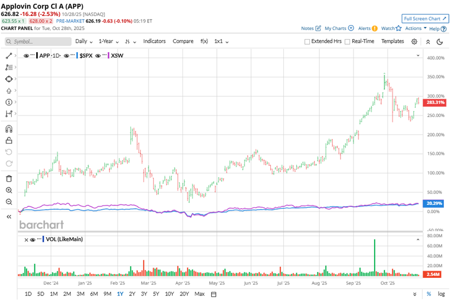
Task: Click the $SPX blue color swatch
Action: [77, 56]
